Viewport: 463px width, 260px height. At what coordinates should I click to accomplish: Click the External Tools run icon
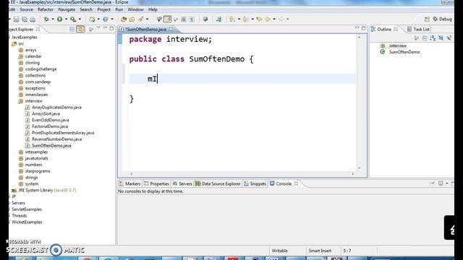(x=73, y=19)
